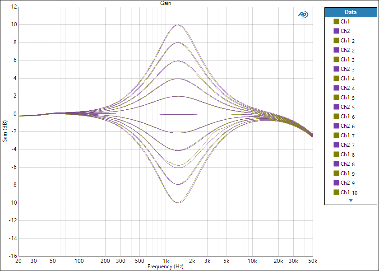This screenshot has width=379, height=271.
Task: Click the Ch1 4 color swatch
Action: coord(336,79)
